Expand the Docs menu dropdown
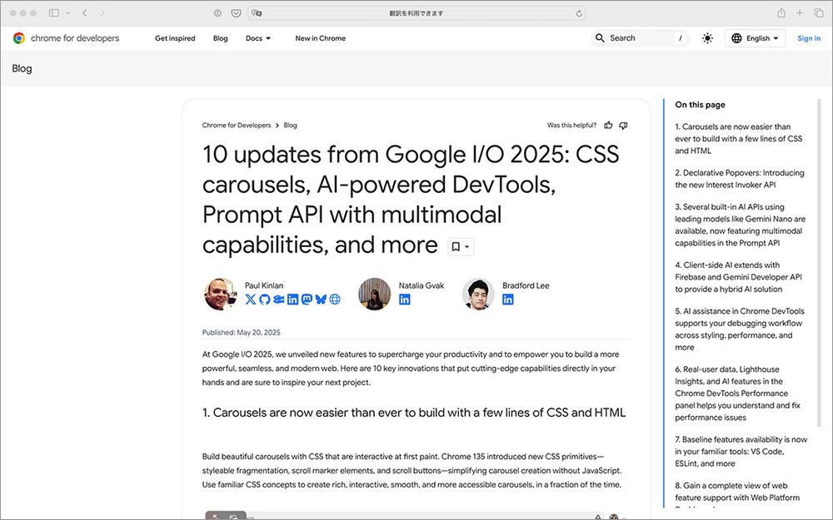 [258, 38]
